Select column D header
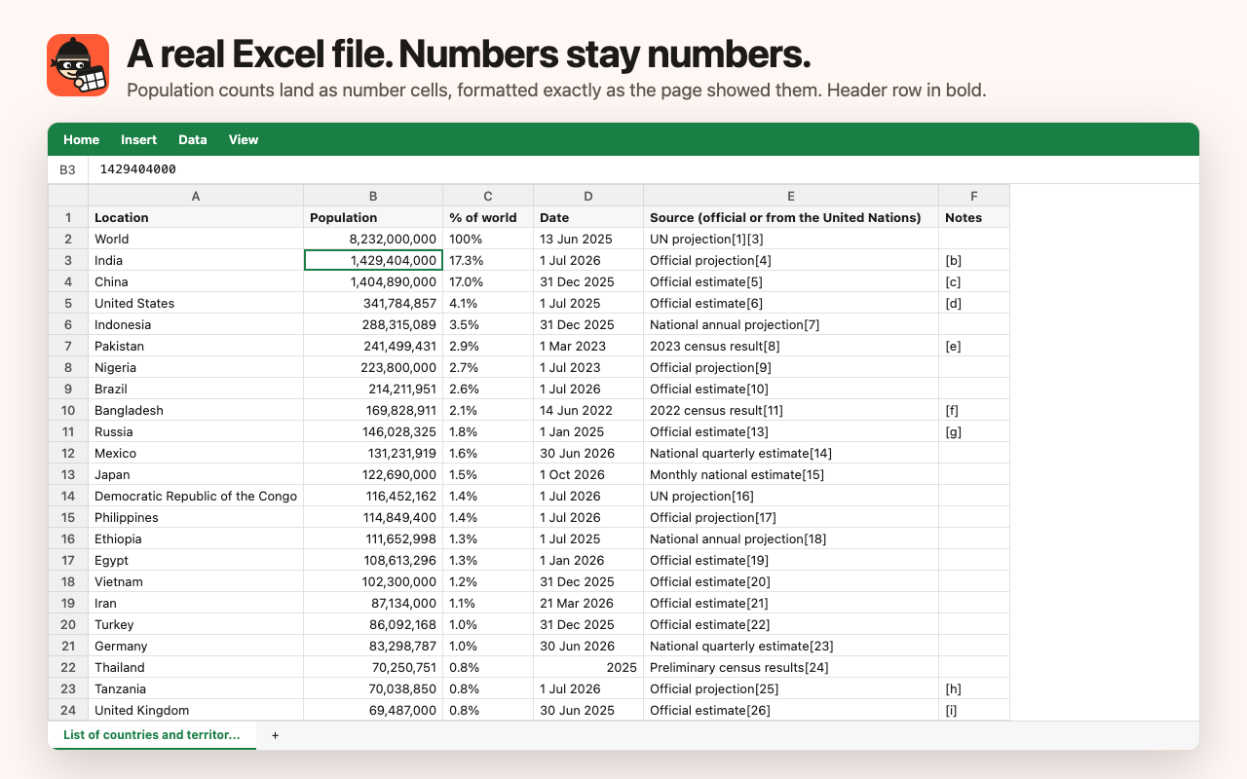 pyautogui.click(x=588, y=196)
